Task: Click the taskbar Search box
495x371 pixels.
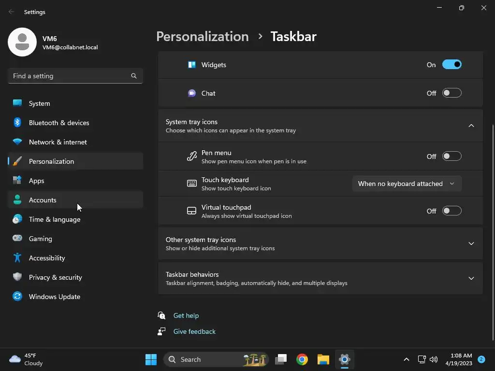Action: click(x=216, y=359)
